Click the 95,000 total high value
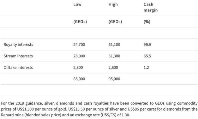The image size is (198, 119). coord(114,79)
